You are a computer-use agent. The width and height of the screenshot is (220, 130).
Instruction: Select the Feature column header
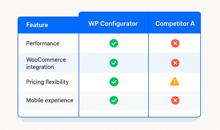(37, 25)
